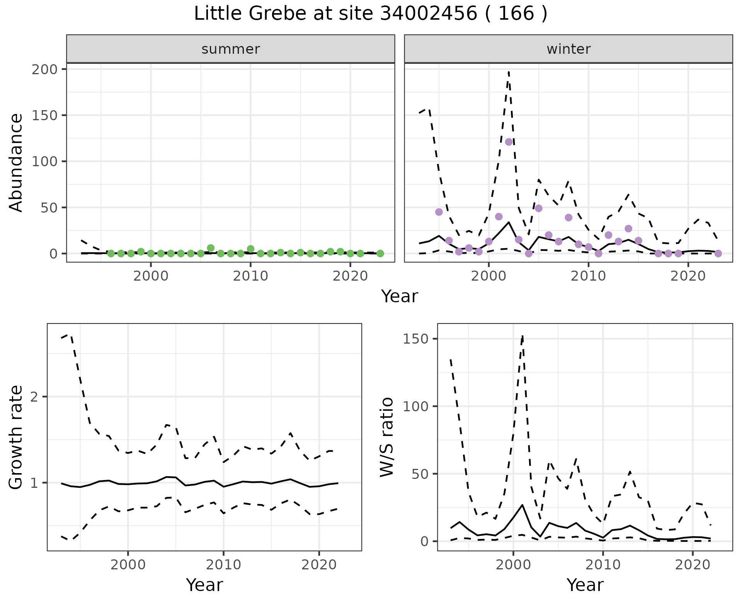This screenshot has height=603, width=742.
Task: Click the last purple winter point in 2023
Action: 718,254
